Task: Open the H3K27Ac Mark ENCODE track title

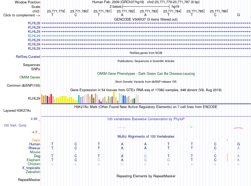Action: tap(146, 107)
